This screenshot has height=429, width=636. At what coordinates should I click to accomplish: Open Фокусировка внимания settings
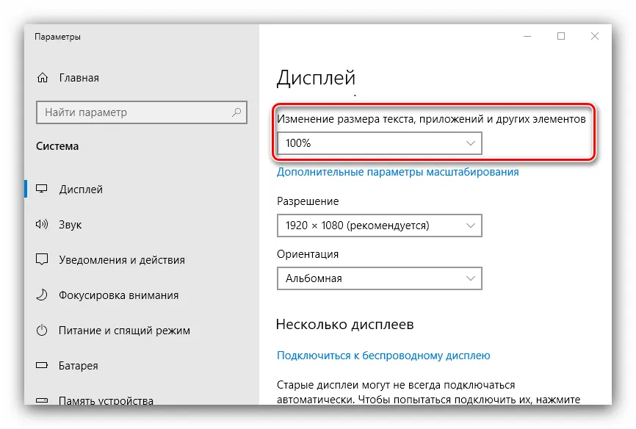click(x=118, y=295)
